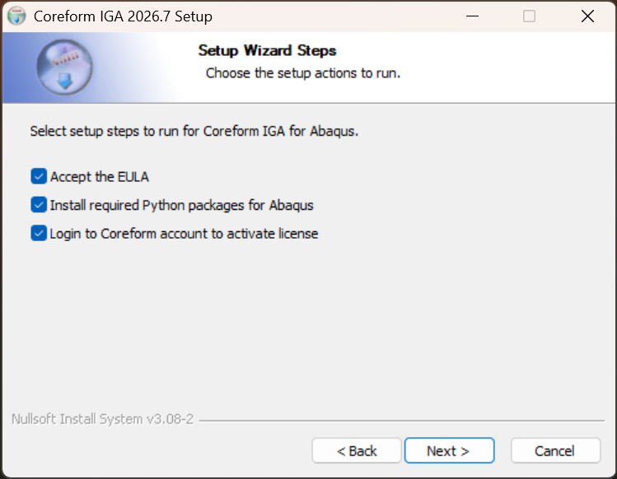The image size is (617, 479).
Task: Click the separator line beside Nullsoft text
Action: (x=402, y=421)
